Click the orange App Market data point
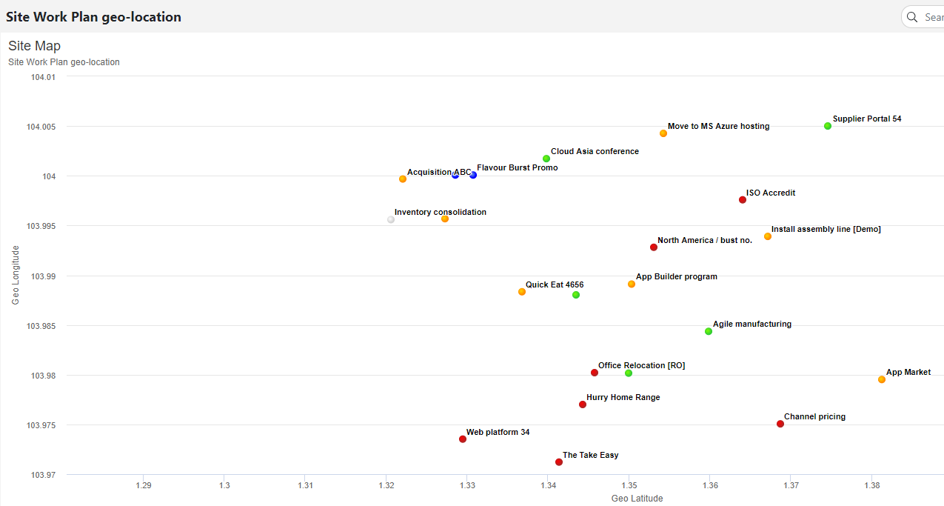Image resolution: width=944 pixels, height=506 pixels. click(882, 379)
